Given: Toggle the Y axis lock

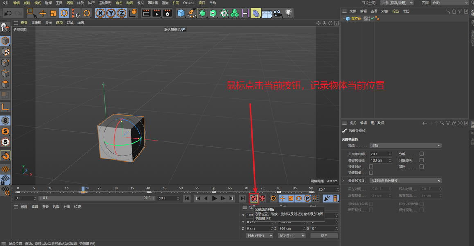Looking at the screenshot, I should coord(111,13).
